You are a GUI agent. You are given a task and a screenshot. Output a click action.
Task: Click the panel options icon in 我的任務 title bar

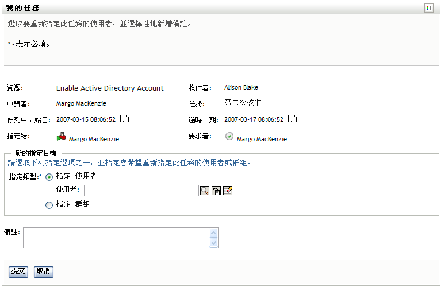[x=429, y=8]
